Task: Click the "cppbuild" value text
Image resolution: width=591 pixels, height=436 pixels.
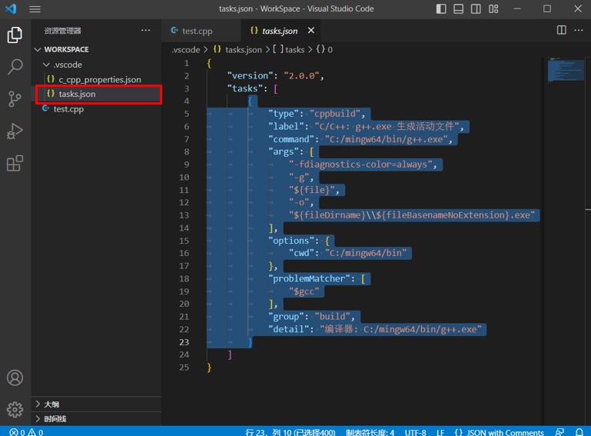Action: pos(335,114)
